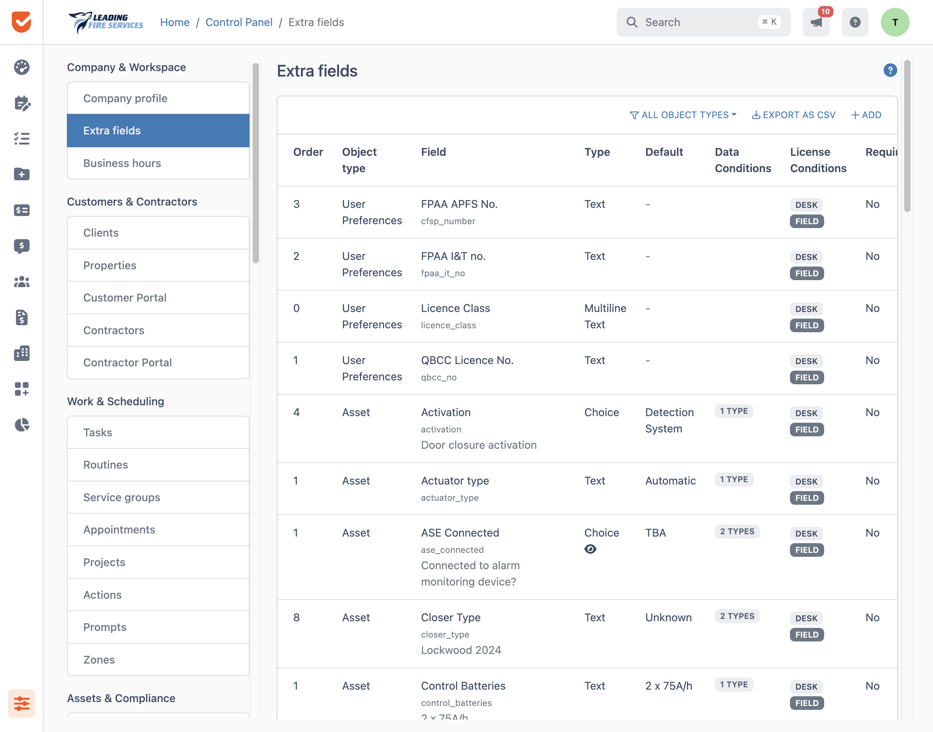Click the orange sliders control panel icon
This screenshot has height=732, width=933.
point(21,703)
